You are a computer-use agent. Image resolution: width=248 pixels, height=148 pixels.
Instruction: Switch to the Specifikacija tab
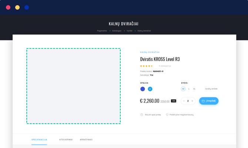(x=39, y=139)
